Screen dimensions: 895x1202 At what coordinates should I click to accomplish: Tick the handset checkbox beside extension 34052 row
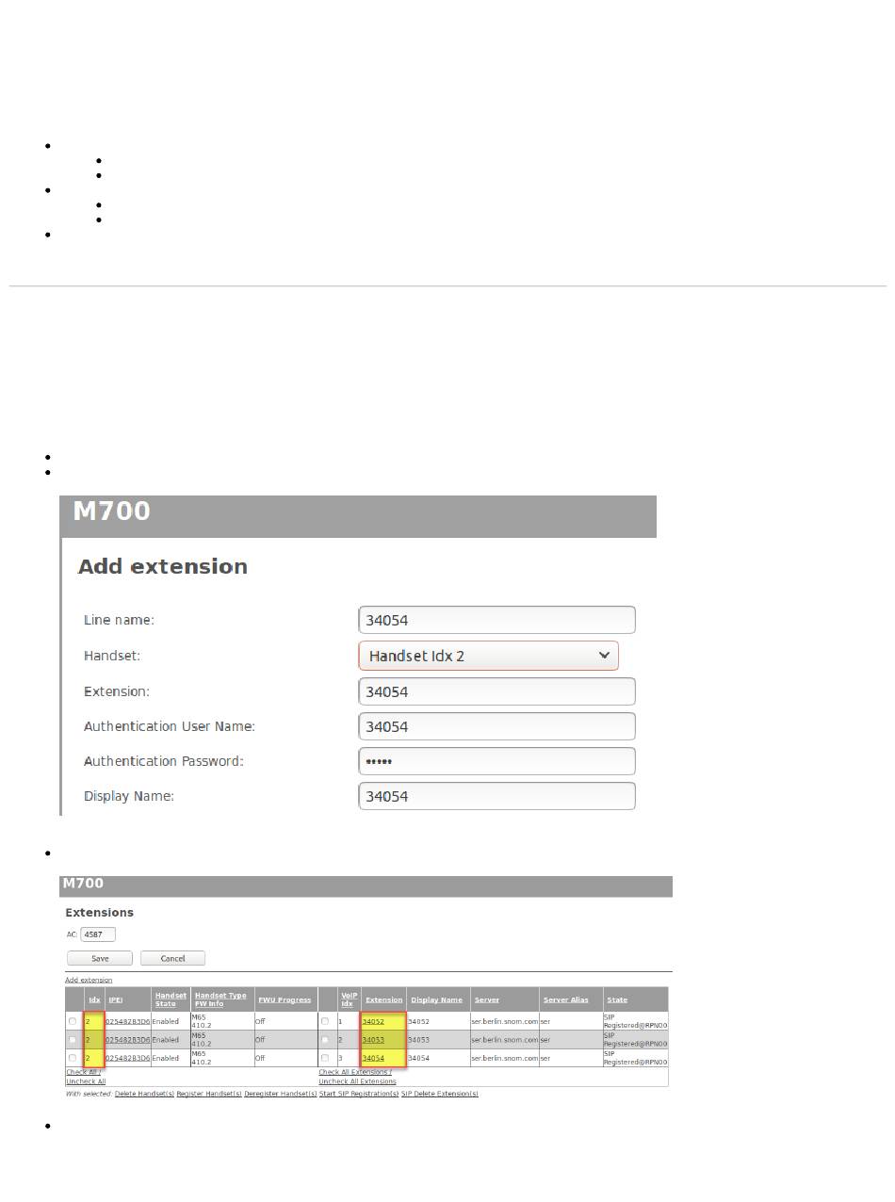73,1021
